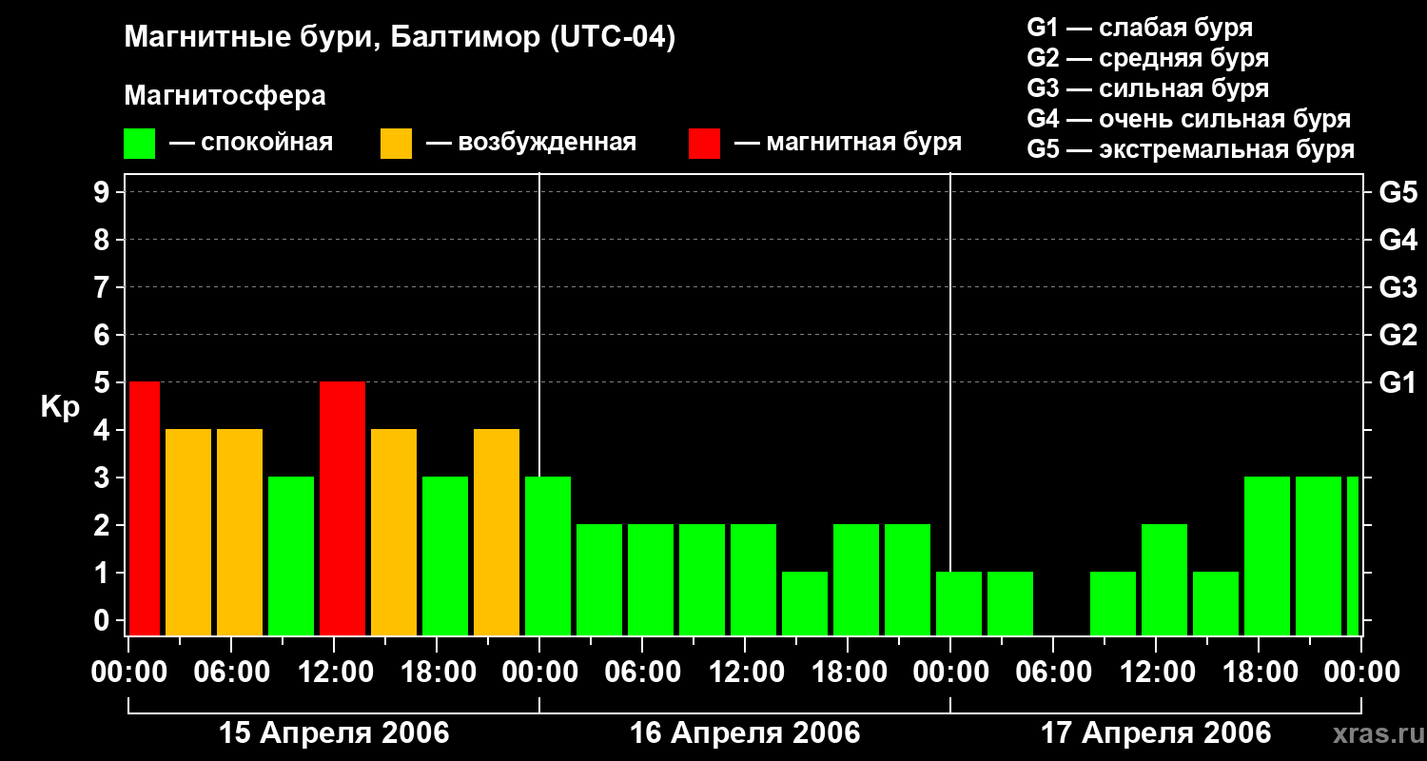
Task: Click the right-axis 'G5' level label
Action: click(x=1398, y=192)
